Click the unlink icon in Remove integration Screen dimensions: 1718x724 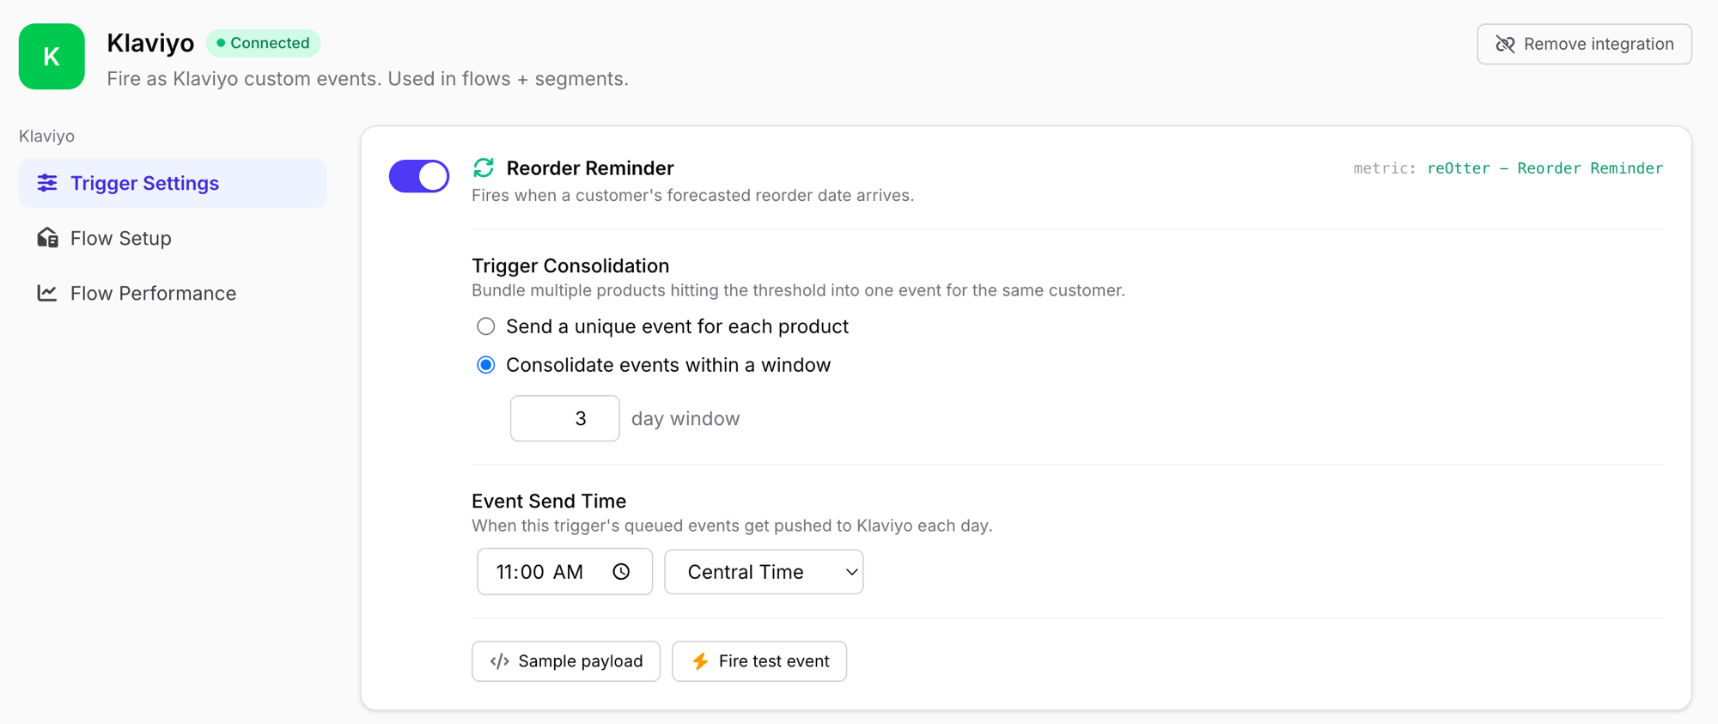point(1505,44)
